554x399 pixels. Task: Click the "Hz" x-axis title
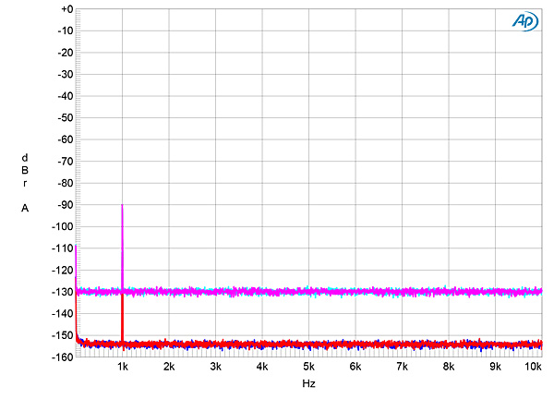pyautogui.click(x=307, y=381)
